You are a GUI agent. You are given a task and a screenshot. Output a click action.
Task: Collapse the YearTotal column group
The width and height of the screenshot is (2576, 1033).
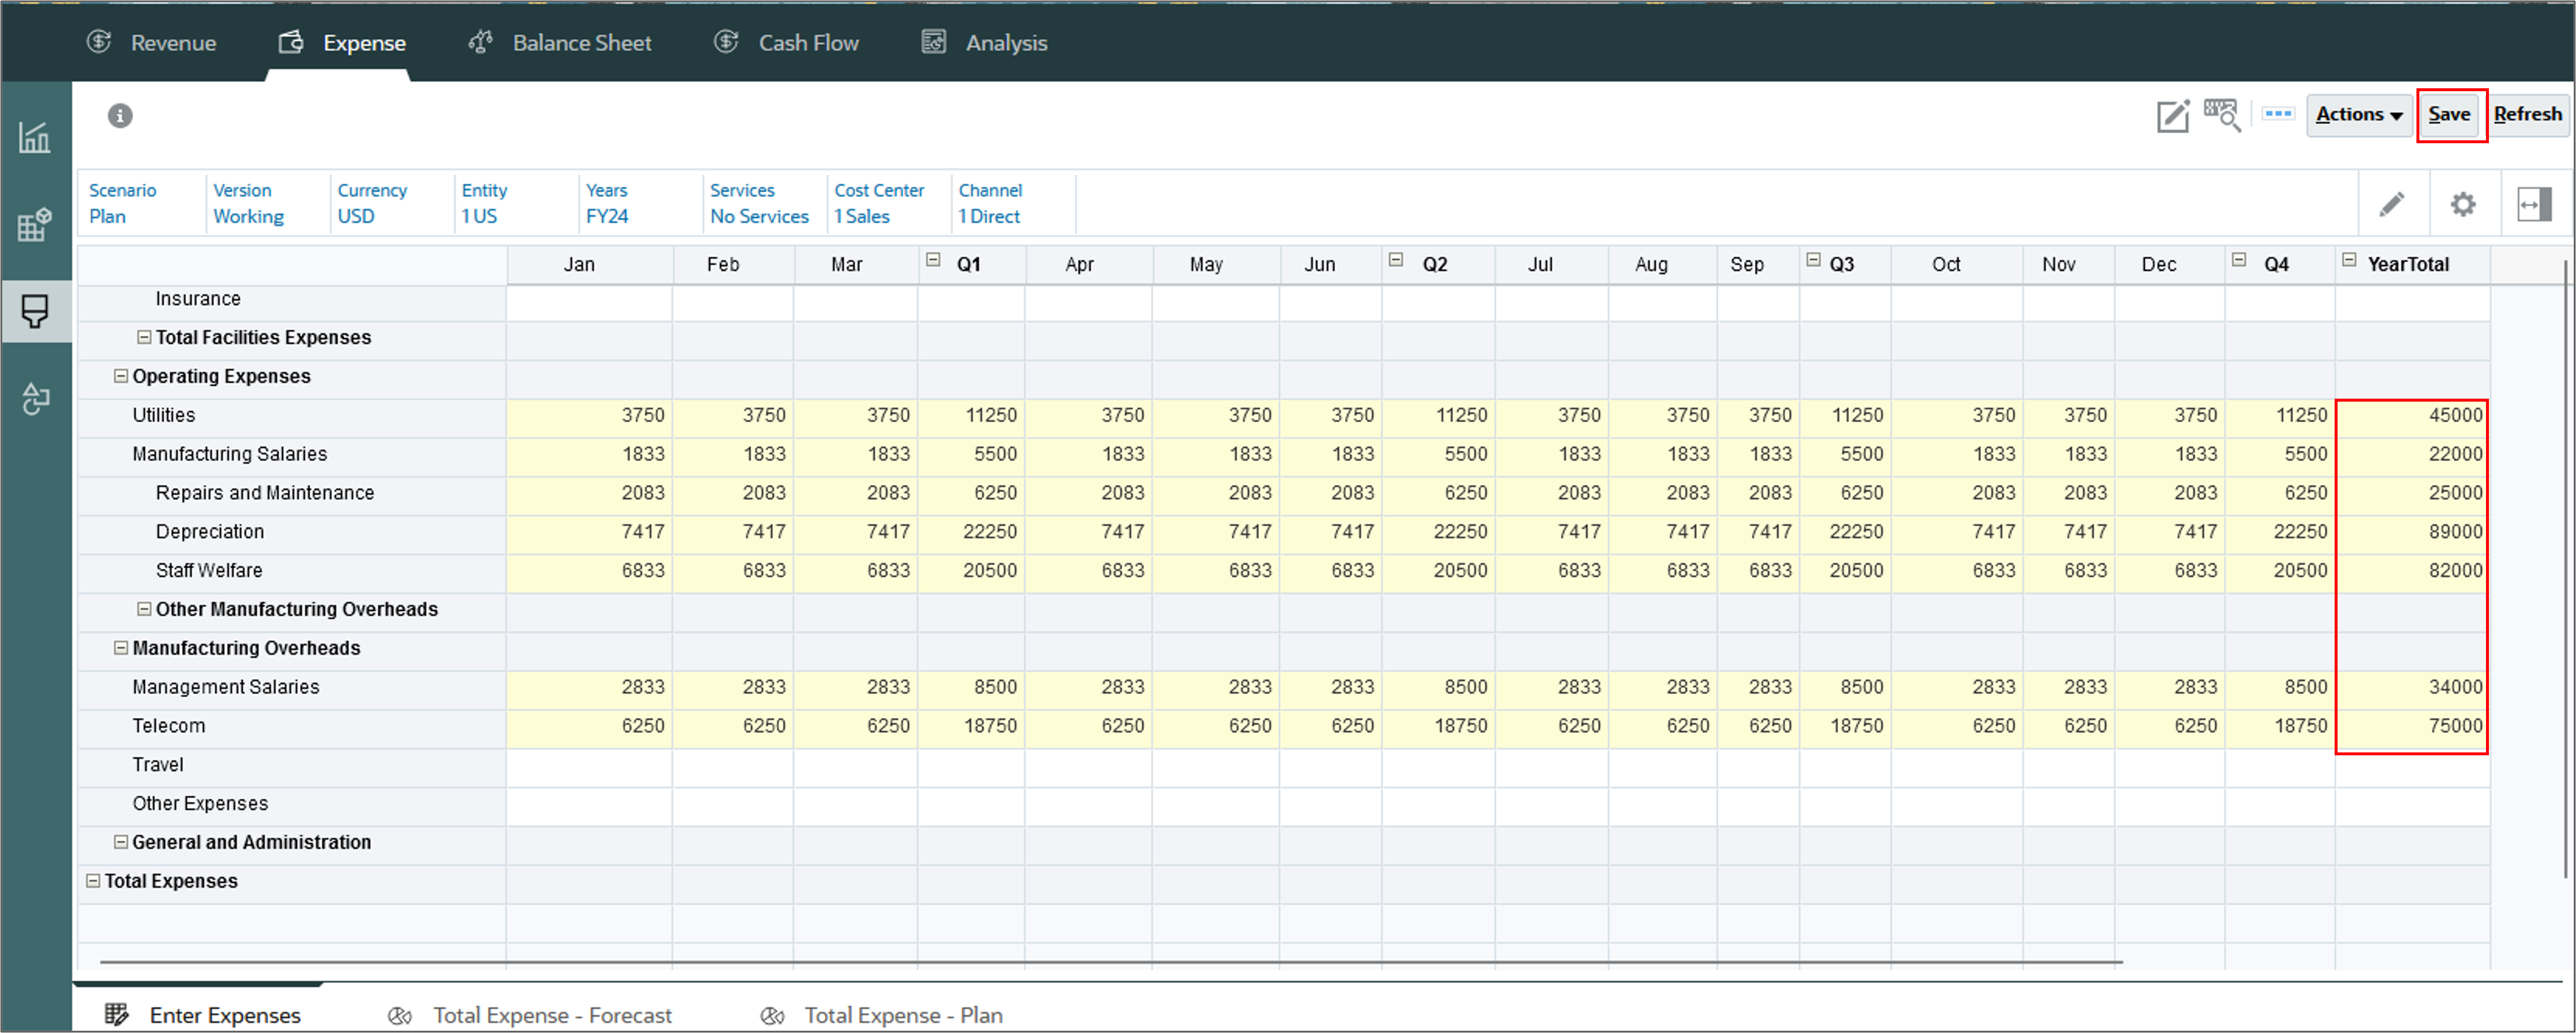2349,260
